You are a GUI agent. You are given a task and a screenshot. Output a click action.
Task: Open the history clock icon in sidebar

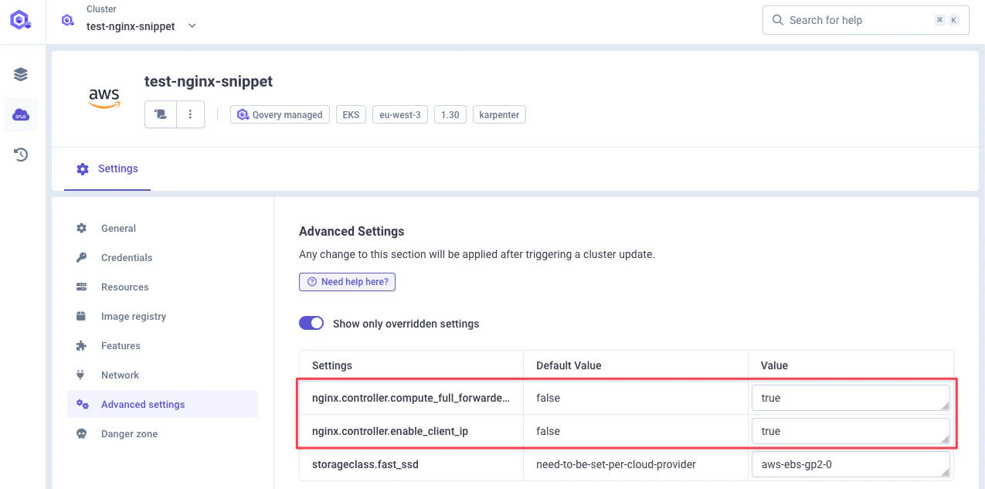21,155
